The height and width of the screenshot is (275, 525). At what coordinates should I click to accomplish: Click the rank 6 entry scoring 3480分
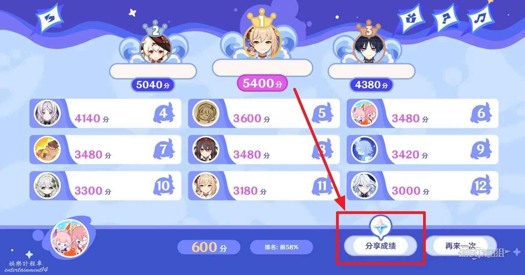pyautogui.click(x=422, y=114)
